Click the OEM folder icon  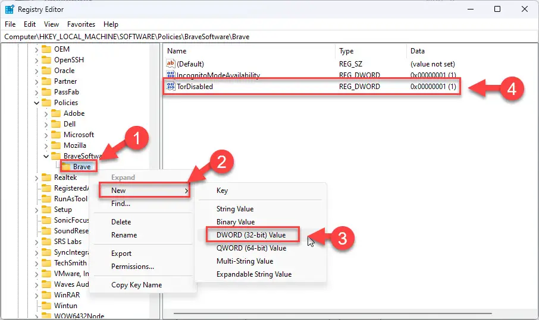[x=46, y=49]
